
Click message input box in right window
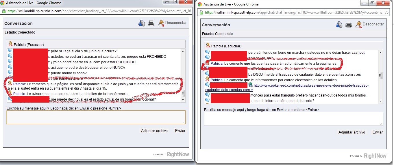(293, 118)
